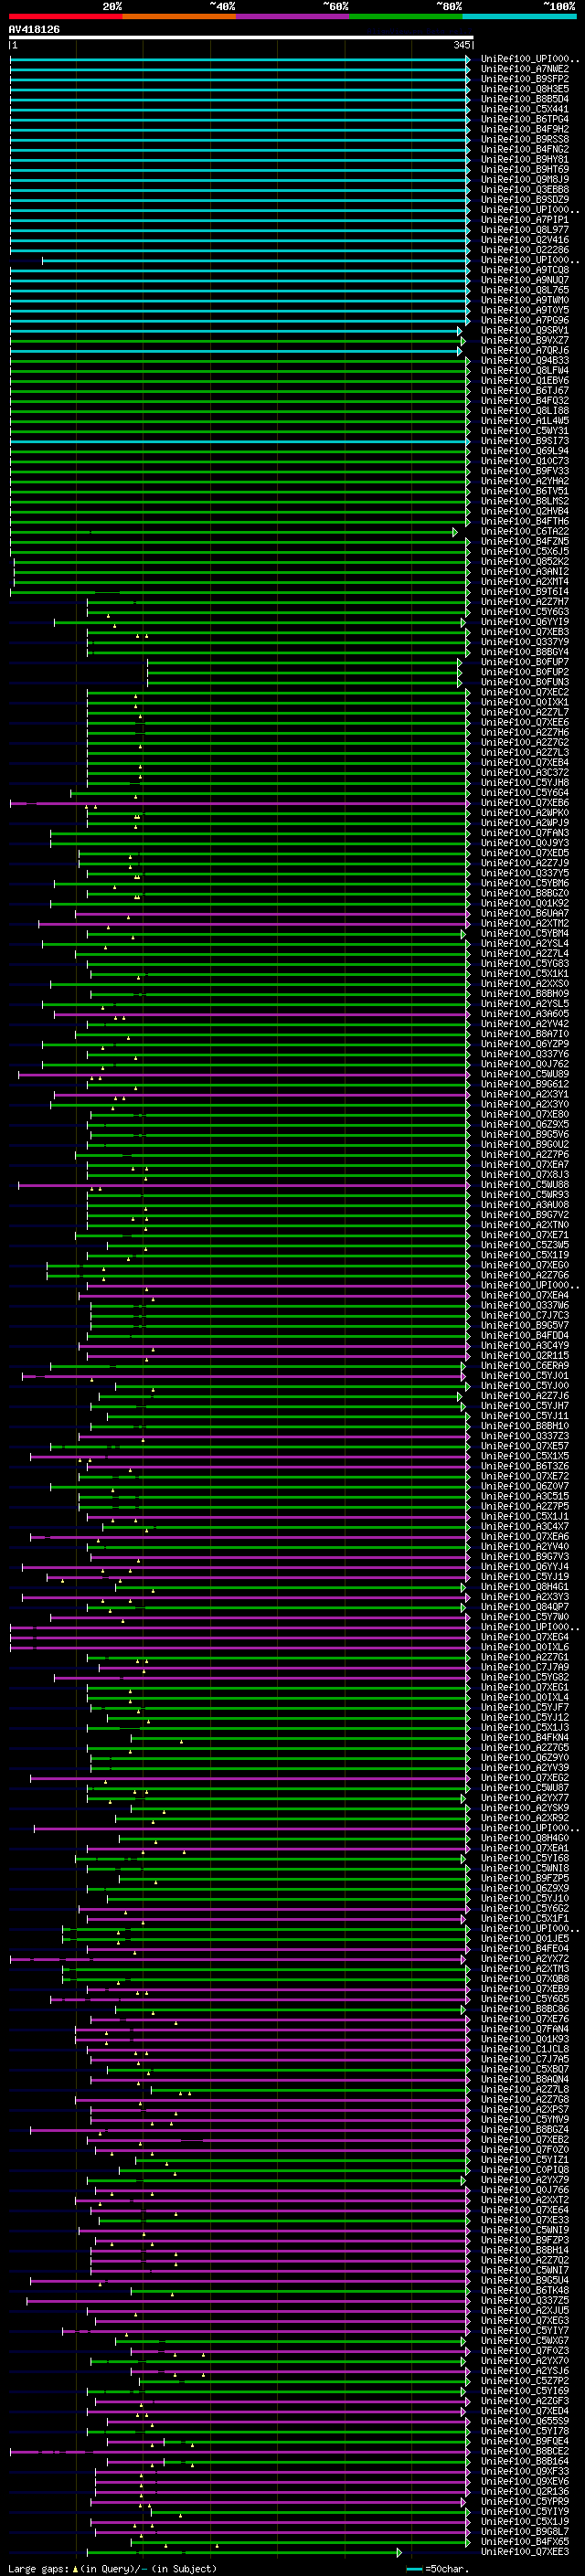Image resolution: width=585 pixels, height=2576 pixels.
Task: Select label UniRef100_B4FNG2
Action: (x=525, y=149)
